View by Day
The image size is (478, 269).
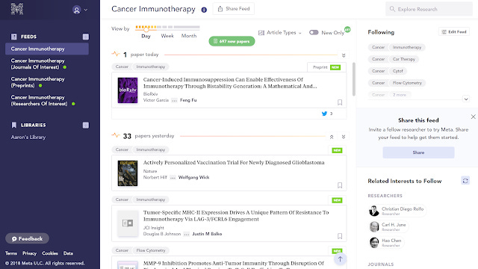pos(146,36)
